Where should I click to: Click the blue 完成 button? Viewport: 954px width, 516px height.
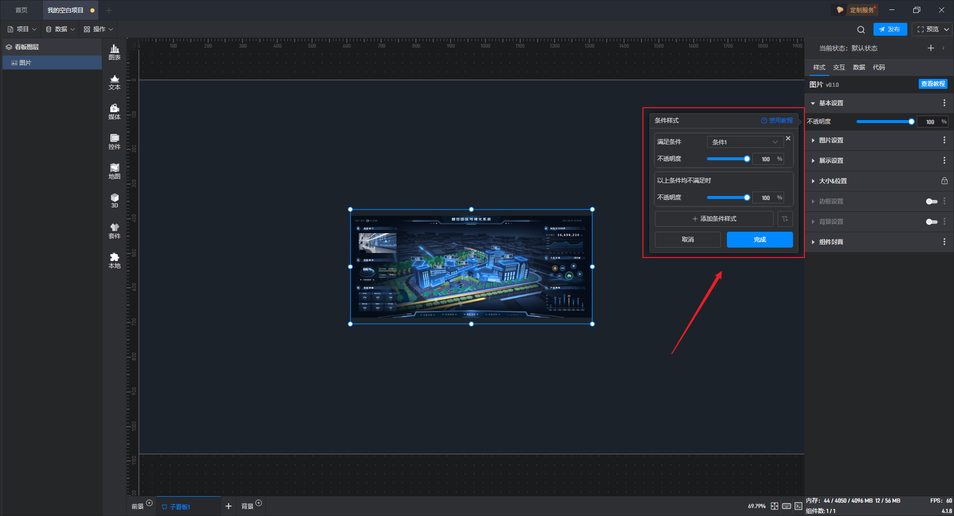tap(759, 240)
